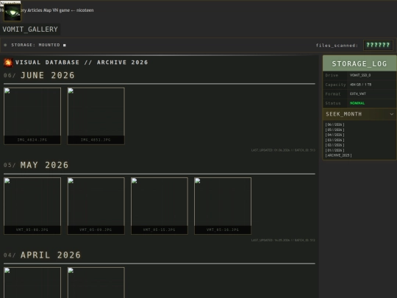Screen dimensions: 397x298
Task: Click the files_scanned ?????? counter box
Action: [x=378, y=45]
